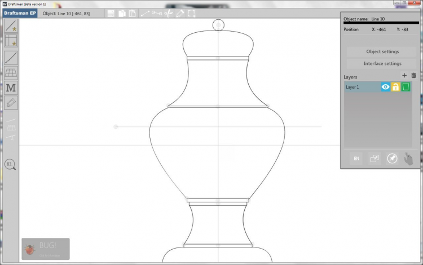This screenshot has width=423, height=265.
Task: Activate the dashed selection rectangle tool
Action: click(192, 14)
